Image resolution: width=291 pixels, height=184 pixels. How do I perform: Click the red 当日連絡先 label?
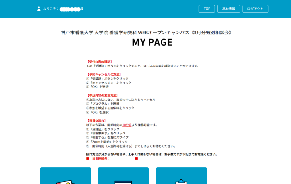coord(101,159)
